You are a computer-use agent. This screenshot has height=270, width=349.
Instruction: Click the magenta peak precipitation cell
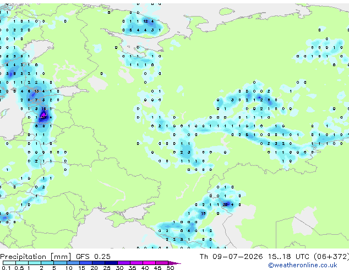tap(43, 115)
